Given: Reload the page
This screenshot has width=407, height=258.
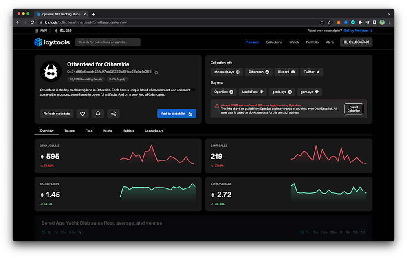Looking at the screenshot, I should [32, 22].
